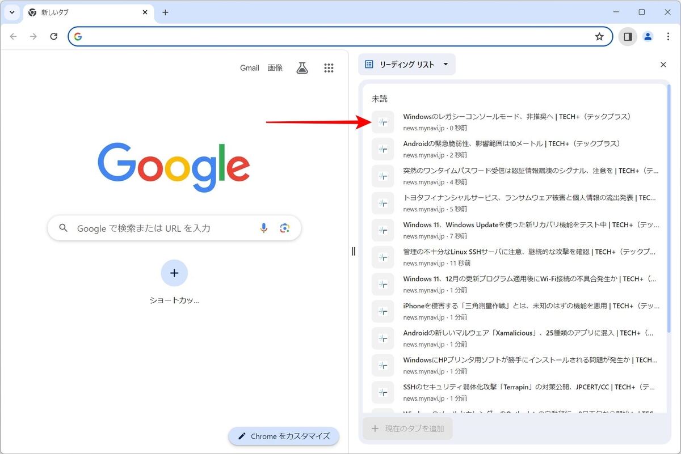The image size is (681, 454).
Task: Open Windows Update 新リカバリ機能 article
Action: pos(515,230)
